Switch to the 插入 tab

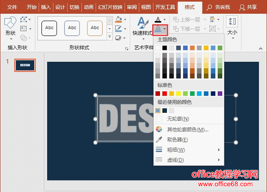[x=46, y=7]
